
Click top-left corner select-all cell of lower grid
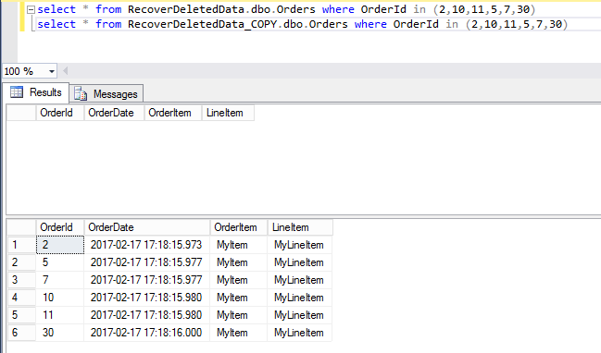pos(21,227)
